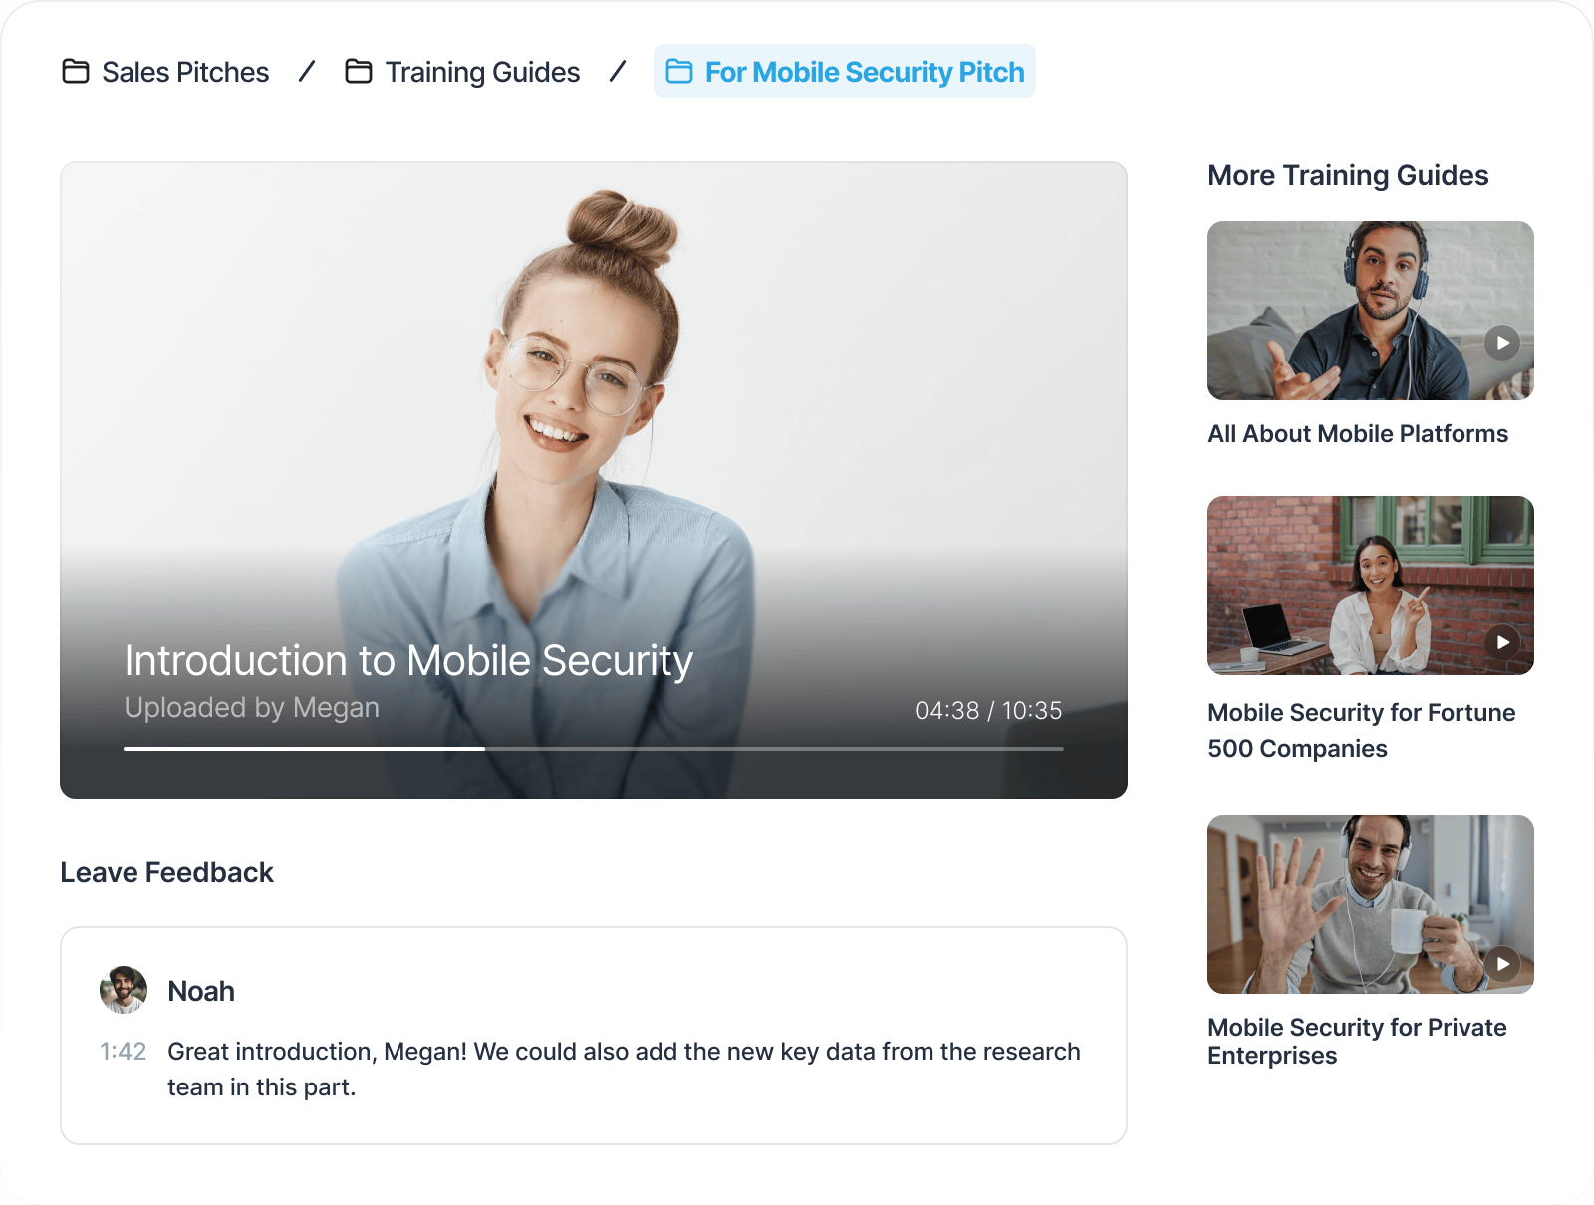Click the 04:38 / 10:35 time display

[x=988, y=711]
